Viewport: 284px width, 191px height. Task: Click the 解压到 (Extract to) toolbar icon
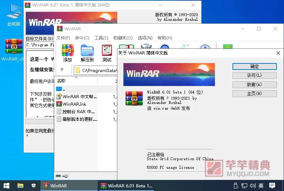click(x=87, y=53)
